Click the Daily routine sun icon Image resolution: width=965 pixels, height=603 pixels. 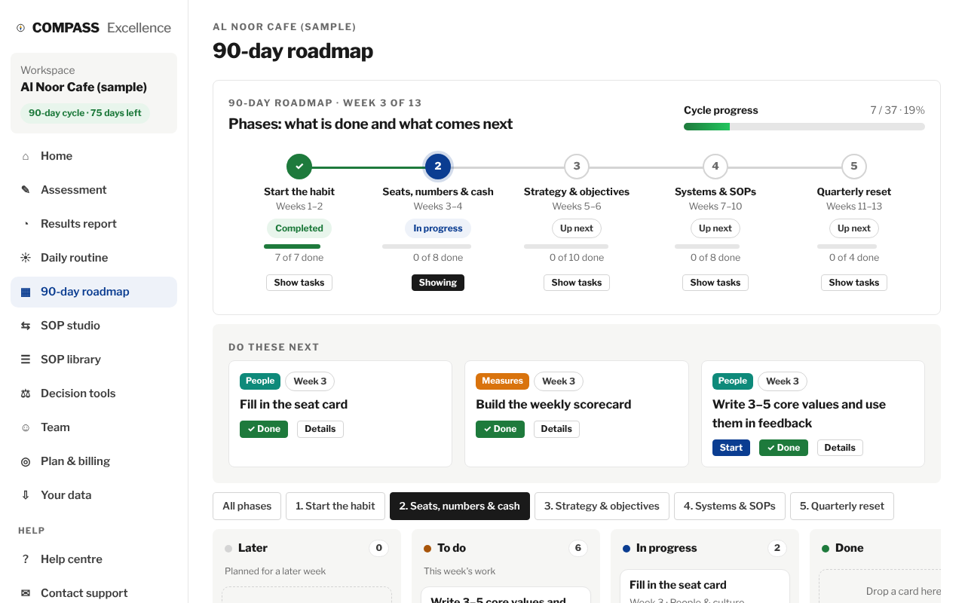point(26,258)
